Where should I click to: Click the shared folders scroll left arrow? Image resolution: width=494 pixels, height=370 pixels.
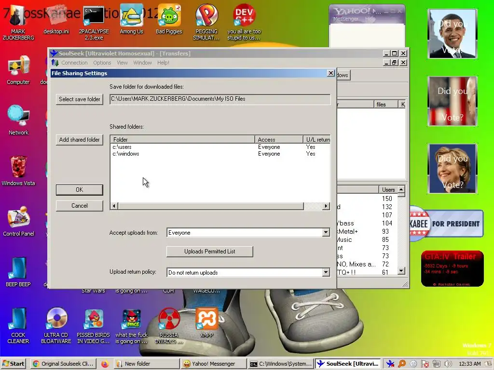click(114, 206)
